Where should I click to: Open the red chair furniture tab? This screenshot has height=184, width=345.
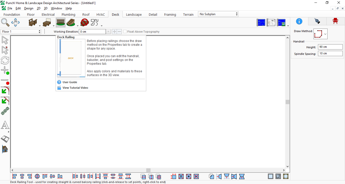[335, 21]
